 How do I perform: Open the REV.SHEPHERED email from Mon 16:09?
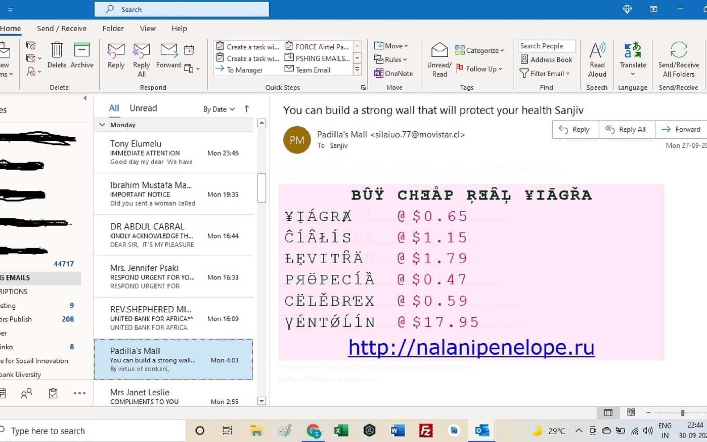(x=173, y=318)
